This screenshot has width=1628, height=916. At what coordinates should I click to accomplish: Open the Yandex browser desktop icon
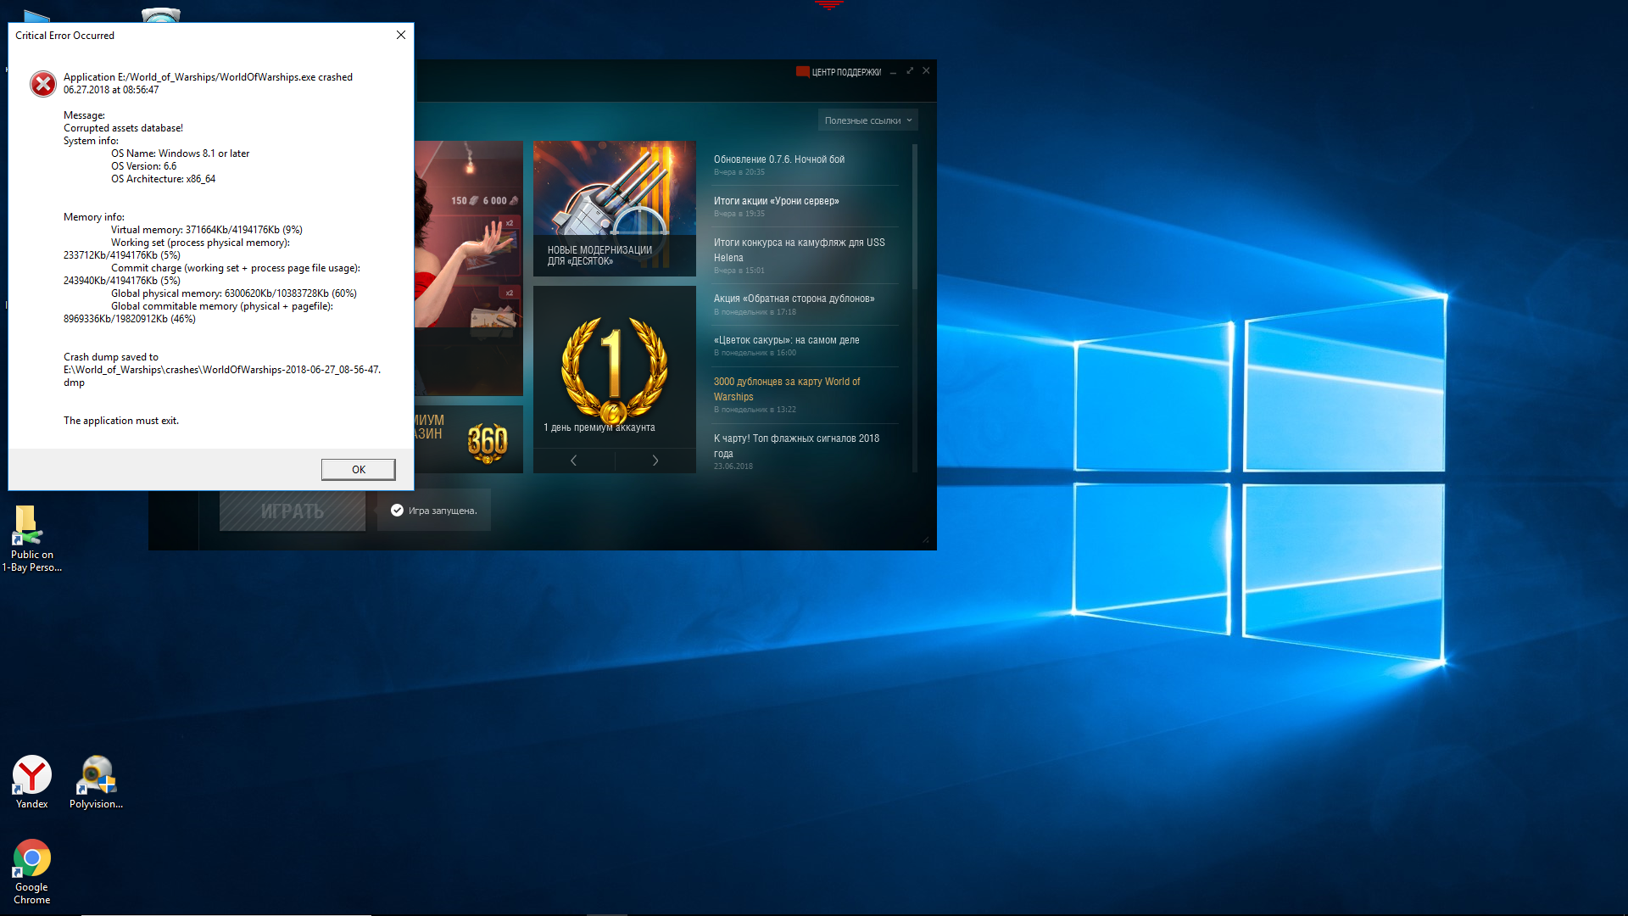coord(31,782)
